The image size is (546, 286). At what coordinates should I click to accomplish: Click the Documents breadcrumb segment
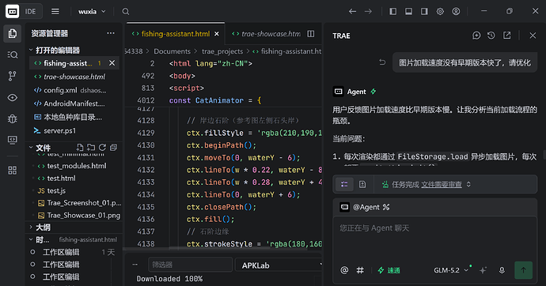[x=172, y=51]
